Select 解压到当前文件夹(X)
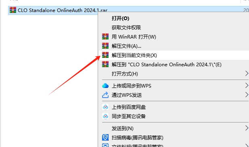This screenshot has height=147, width=249. [x=134, y=55]
